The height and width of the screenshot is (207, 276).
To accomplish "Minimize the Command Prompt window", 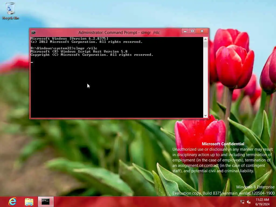I will pos(185,31).
